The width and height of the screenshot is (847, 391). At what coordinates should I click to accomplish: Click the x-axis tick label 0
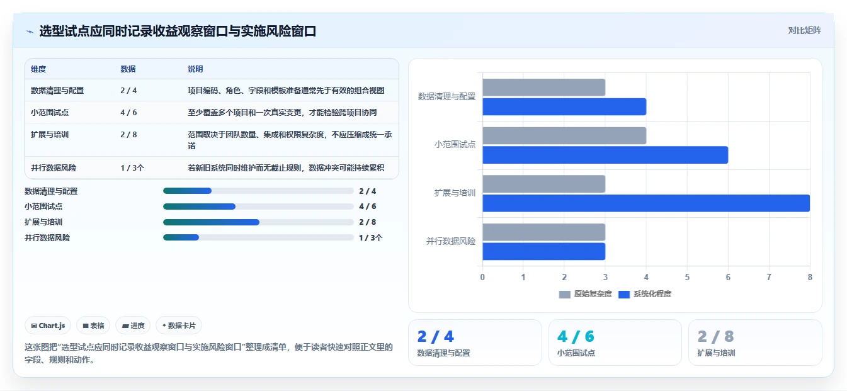[482, 277]
